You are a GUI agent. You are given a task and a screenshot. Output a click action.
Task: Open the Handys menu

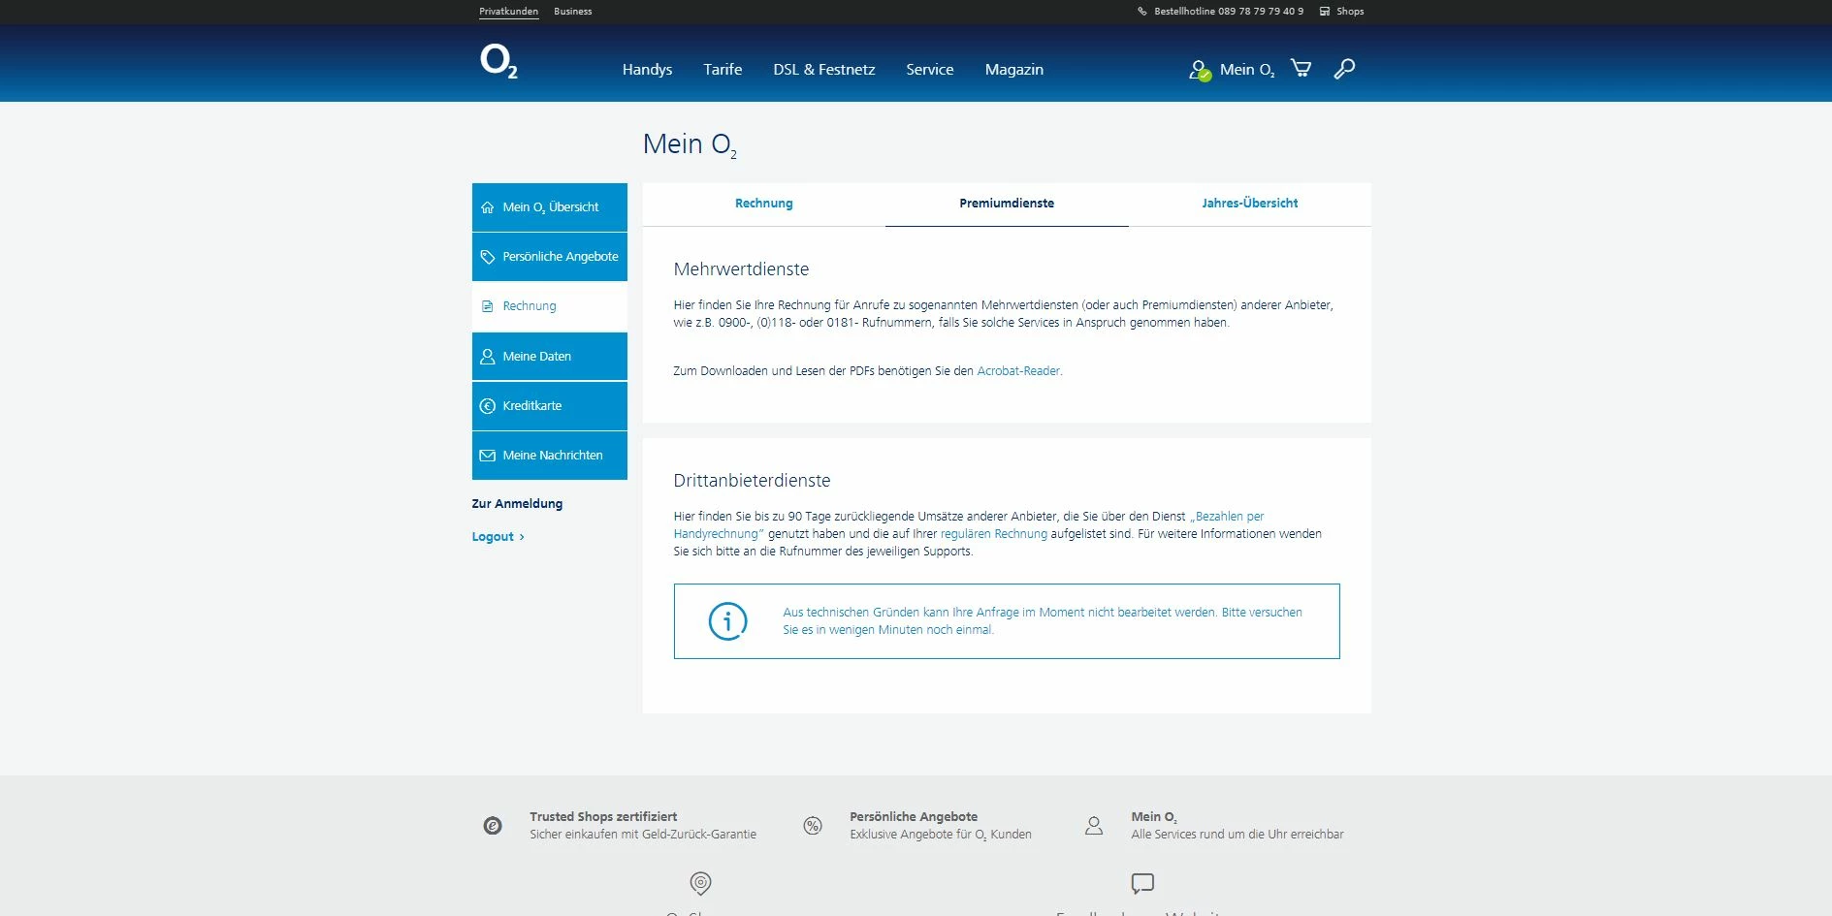pos(647,70)
